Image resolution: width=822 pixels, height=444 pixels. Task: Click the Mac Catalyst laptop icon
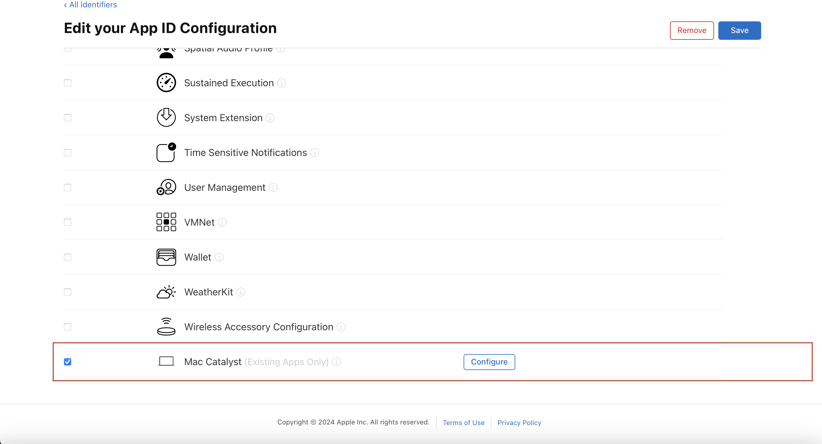coord(166,361)
